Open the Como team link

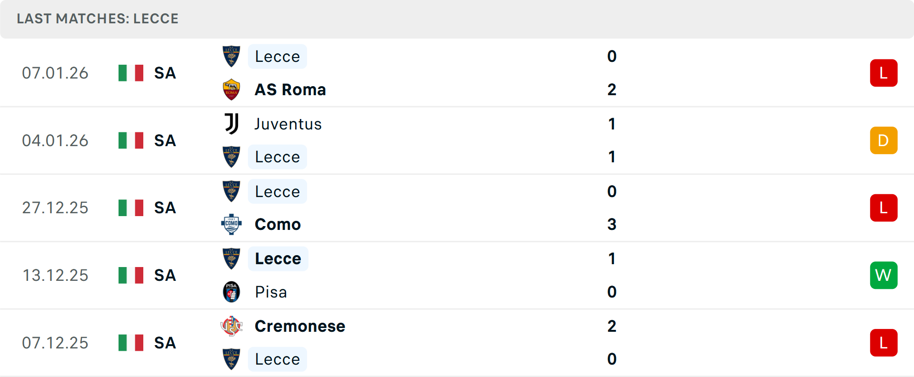278,224
